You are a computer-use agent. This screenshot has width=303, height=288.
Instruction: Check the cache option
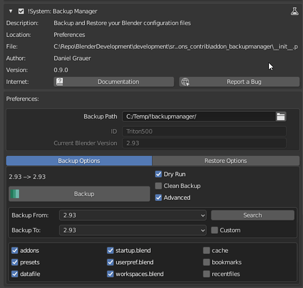pyautogui.click(x=206, y=251)
